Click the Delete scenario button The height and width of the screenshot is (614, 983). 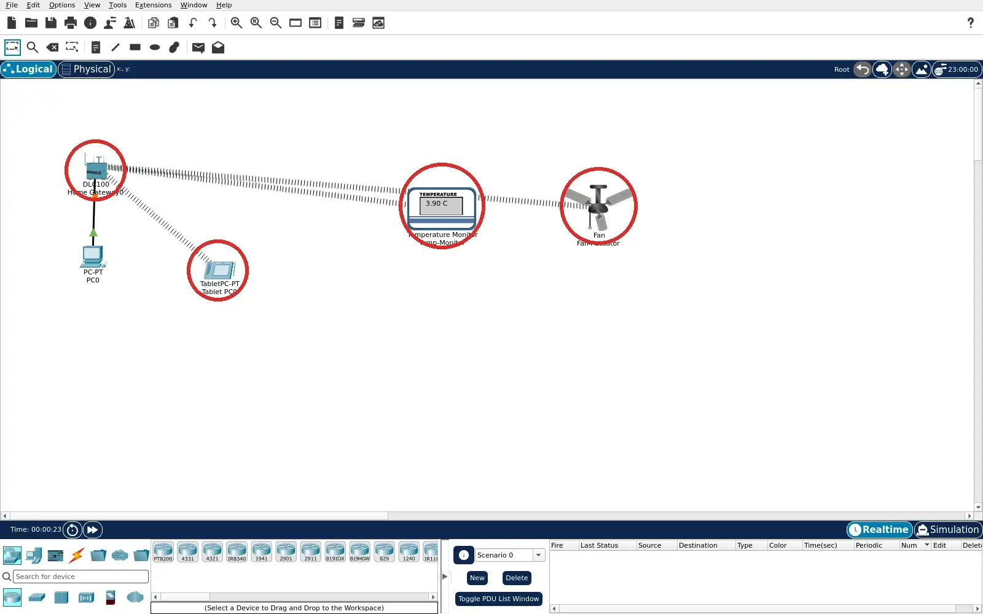click(517, 578)
